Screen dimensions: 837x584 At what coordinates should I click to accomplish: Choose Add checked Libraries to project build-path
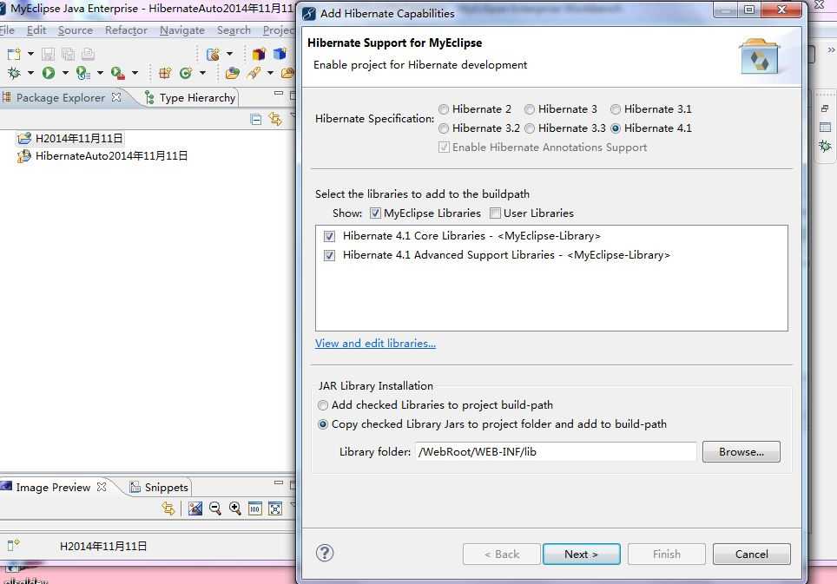323,405
